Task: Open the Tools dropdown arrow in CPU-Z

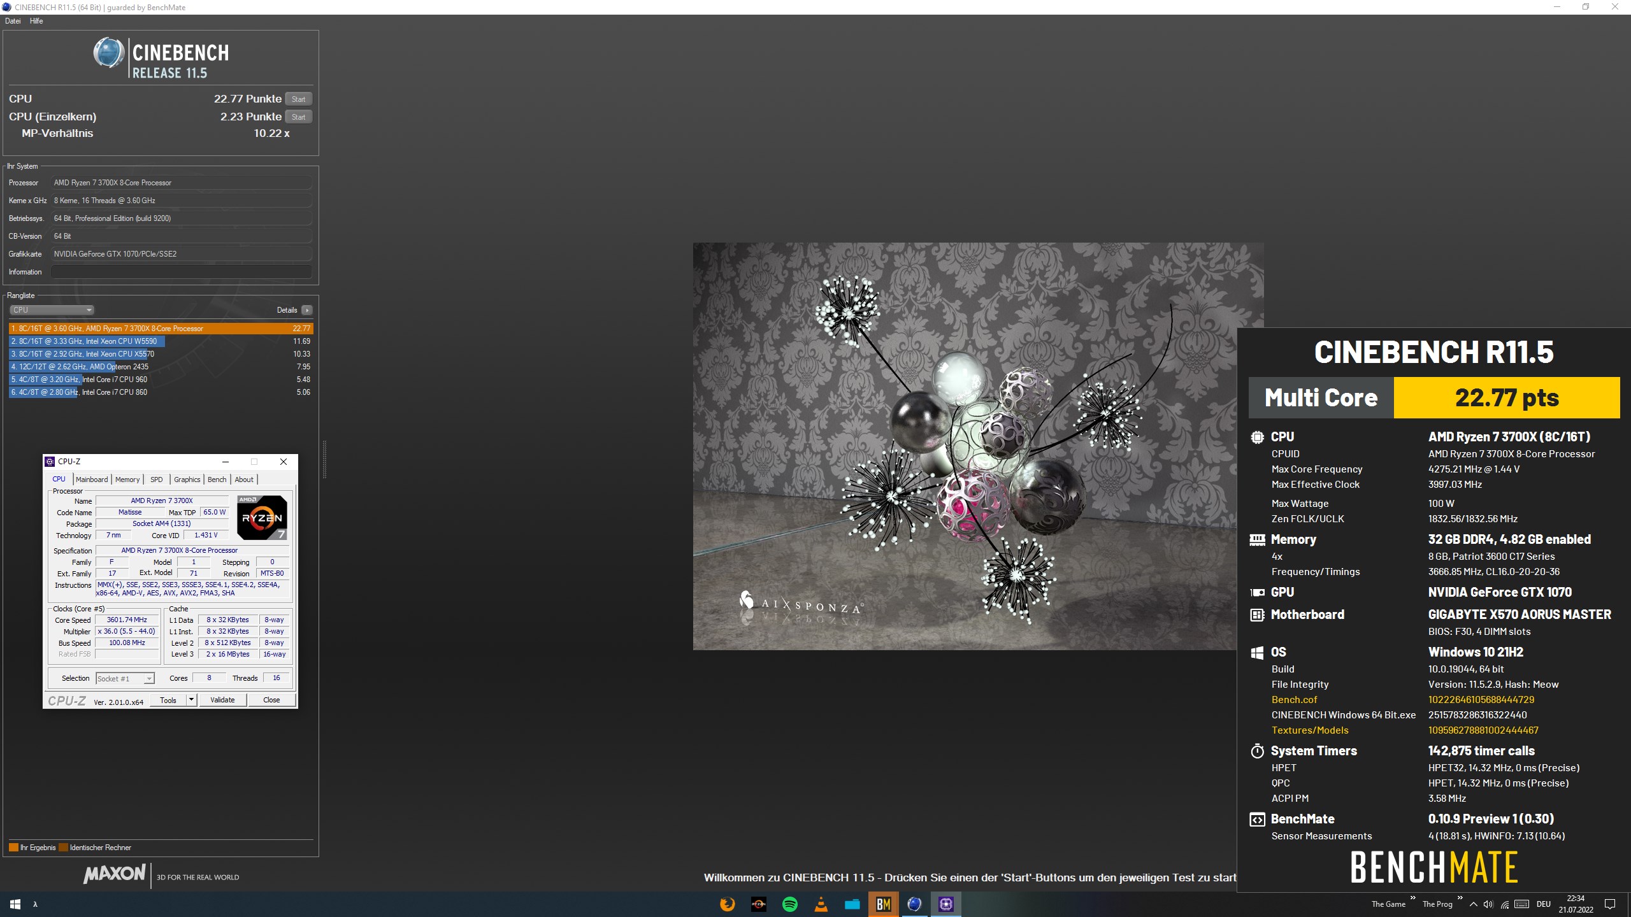Action: [x=191, y=700]
